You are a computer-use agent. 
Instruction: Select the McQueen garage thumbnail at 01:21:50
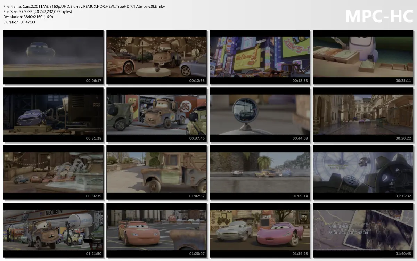tap(53, 230)
